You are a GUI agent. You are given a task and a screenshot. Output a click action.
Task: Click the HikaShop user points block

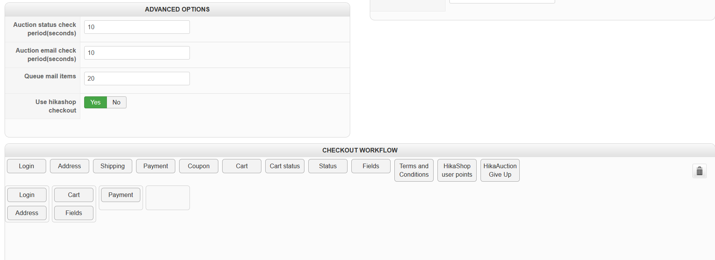457,170
